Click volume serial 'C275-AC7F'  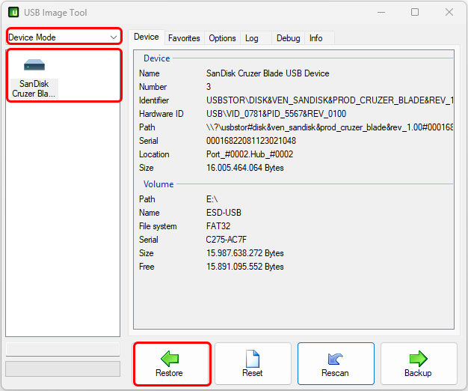tap(227, 240)
